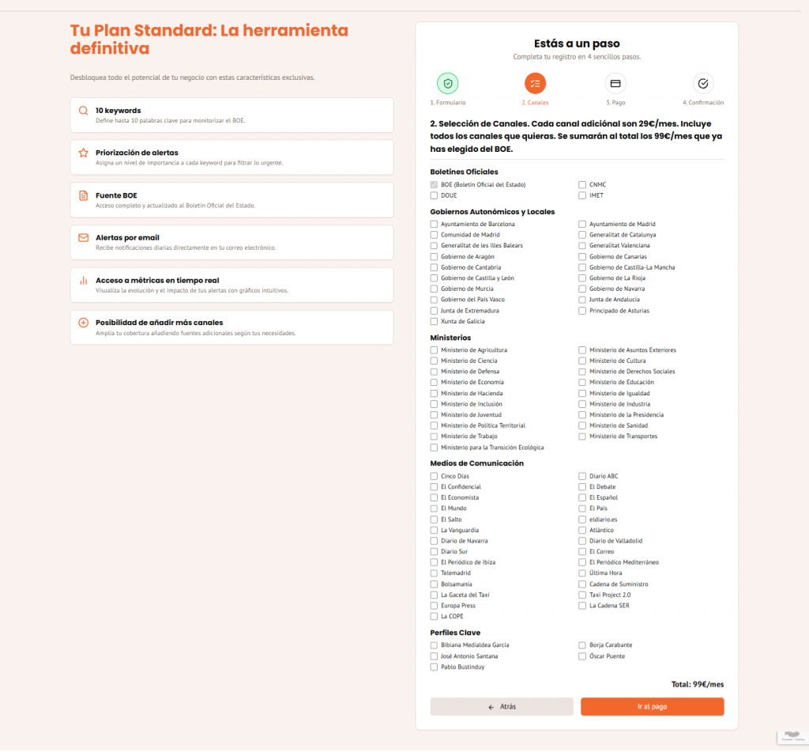Click the Formulario step shield icon
This screenshot has width=809, height=752.
[448, 83]
